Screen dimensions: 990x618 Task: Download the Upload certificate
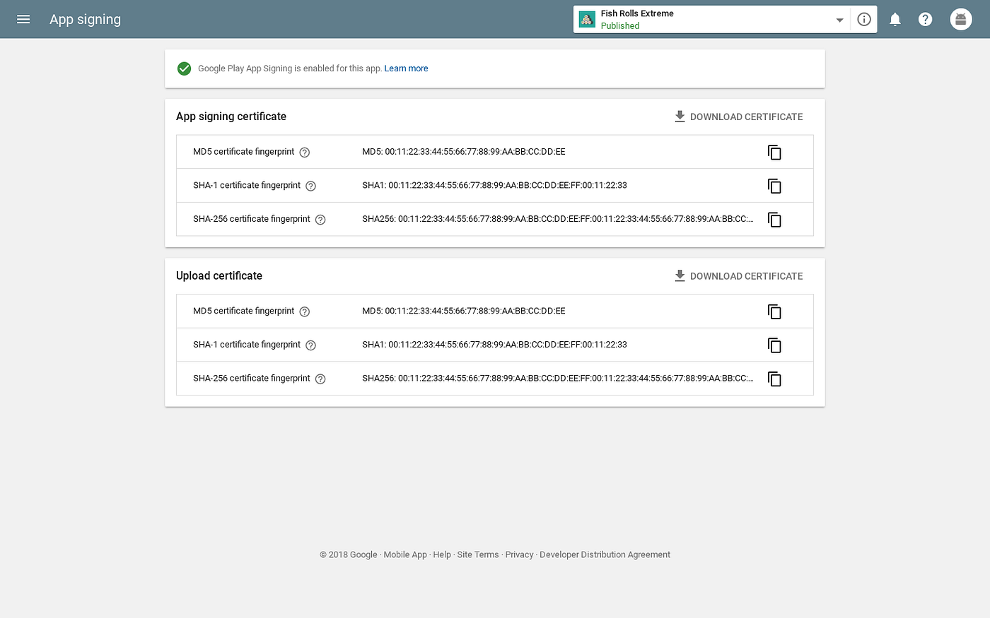click(x=738, y=276)
